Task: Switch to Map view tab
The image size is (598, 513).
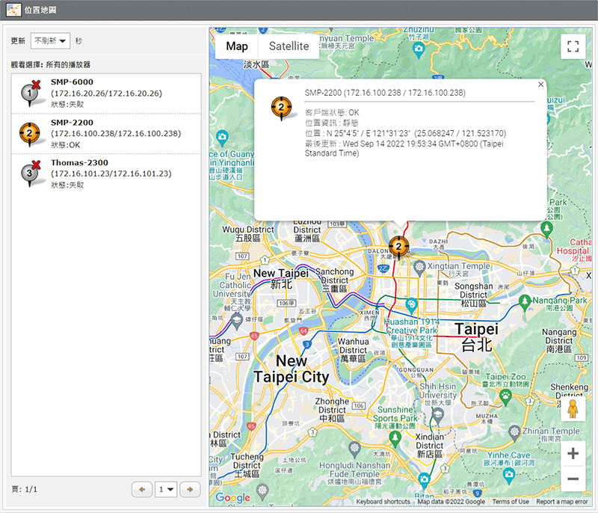Action: click(x=237, y=46)
